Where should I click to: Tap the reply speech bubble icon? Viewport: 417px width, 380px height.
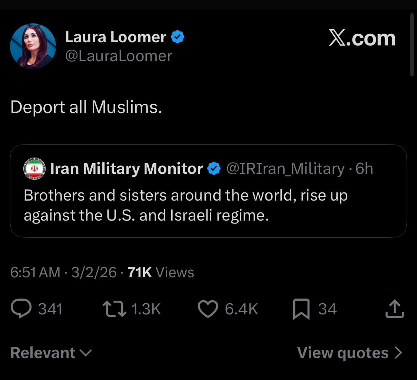tap(21, 309)
